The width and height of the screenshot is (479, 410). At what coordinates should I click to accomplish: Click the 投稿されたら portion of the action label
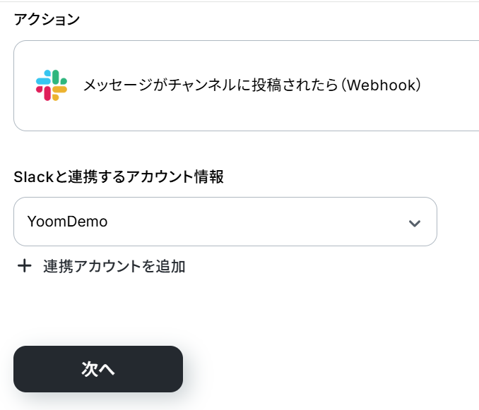[295, 85]
